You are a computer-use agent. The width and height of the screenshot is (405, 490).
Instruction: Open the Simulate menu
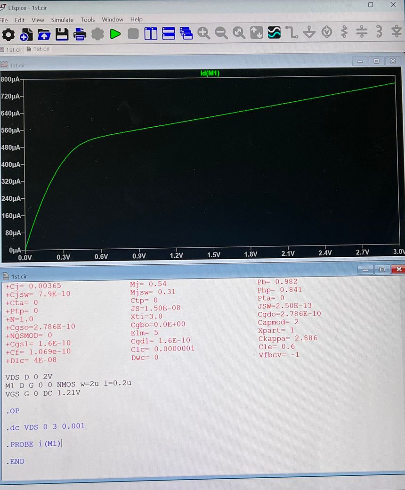click(62, 20)
